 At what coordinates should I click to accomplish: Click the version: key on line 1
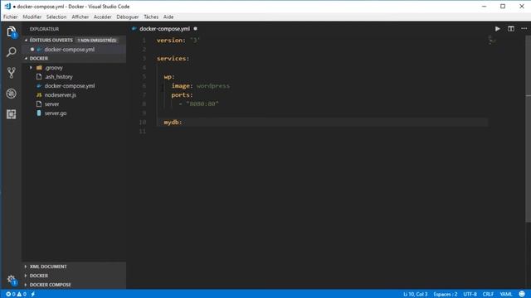171,41
